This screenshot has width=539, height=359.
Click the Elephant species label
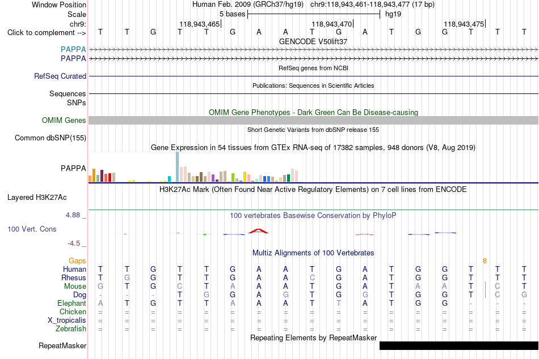pos(71,304)
